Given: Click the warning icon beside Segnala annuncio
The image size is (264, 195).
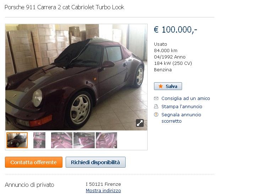Looking at the screenshot, I should tap(156, 115).
